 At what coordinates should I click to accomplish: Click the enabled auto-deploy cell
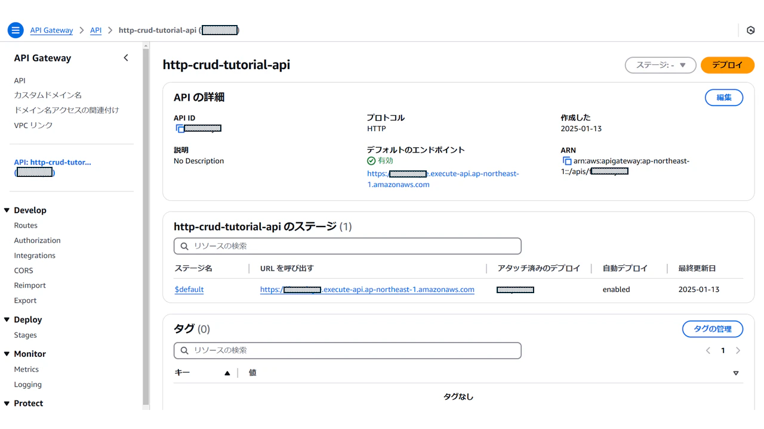click(617, 290)
